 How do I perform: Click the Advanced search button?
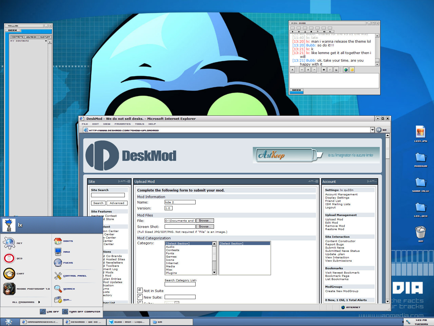117,203
